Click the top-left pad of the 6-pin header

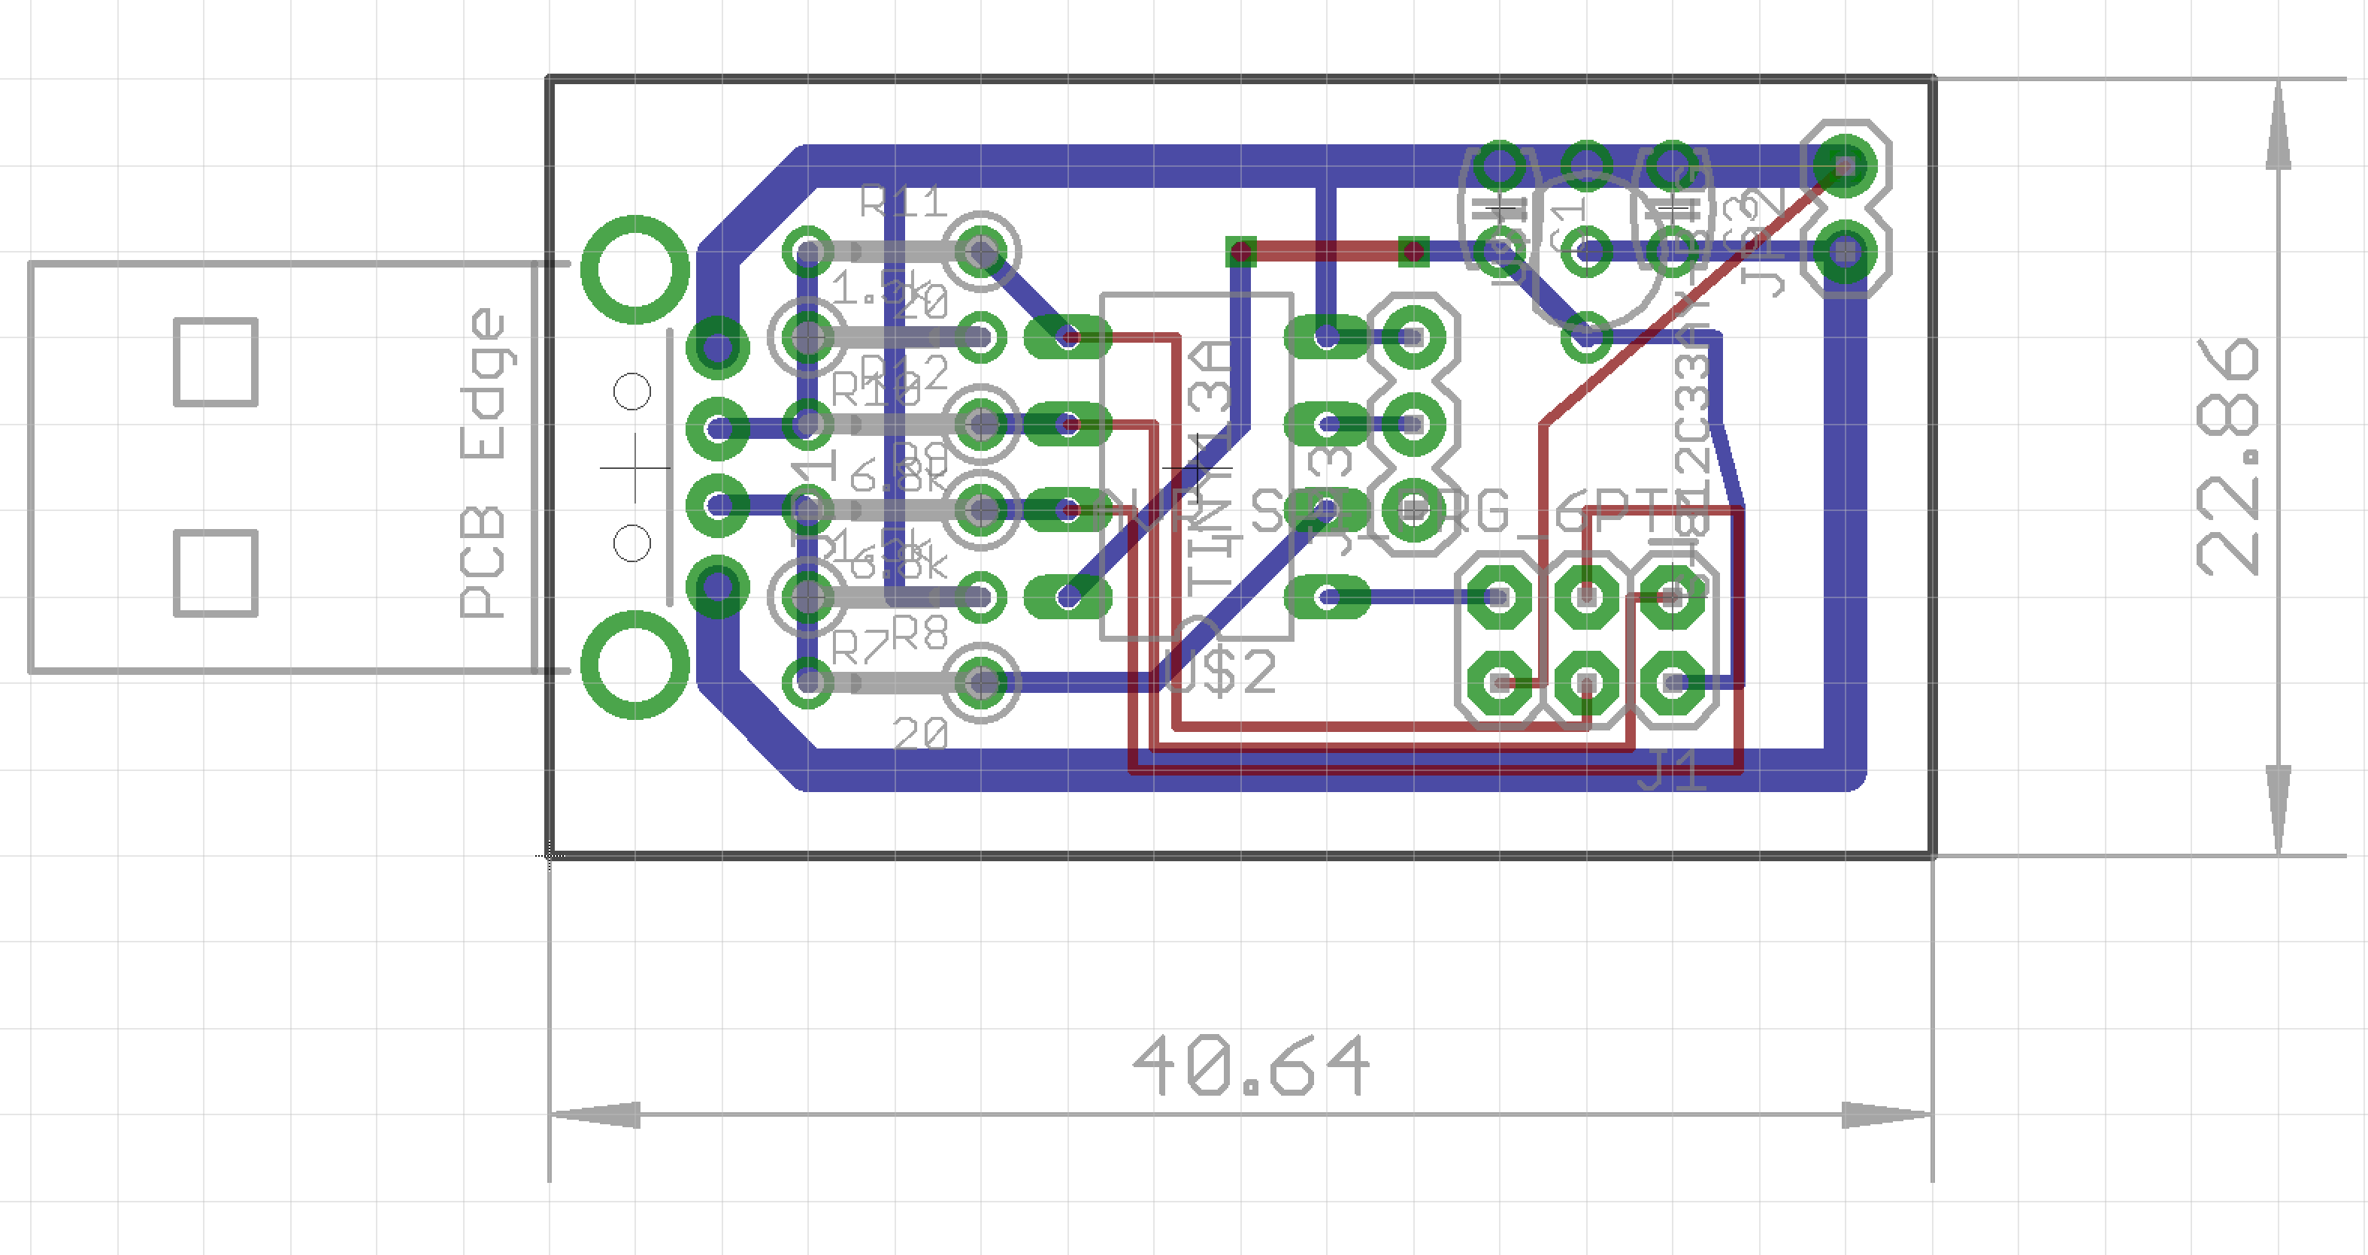point(1499,598)
